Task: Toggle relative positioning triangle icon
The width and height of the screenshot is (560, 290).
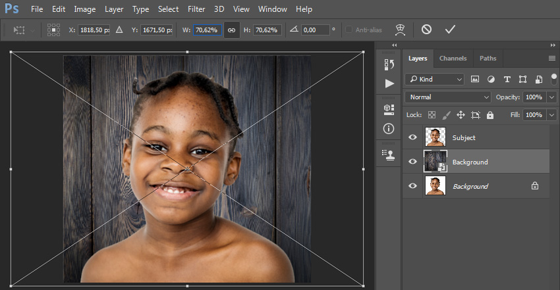Action: pyautogui.click(x=119, y=30)
